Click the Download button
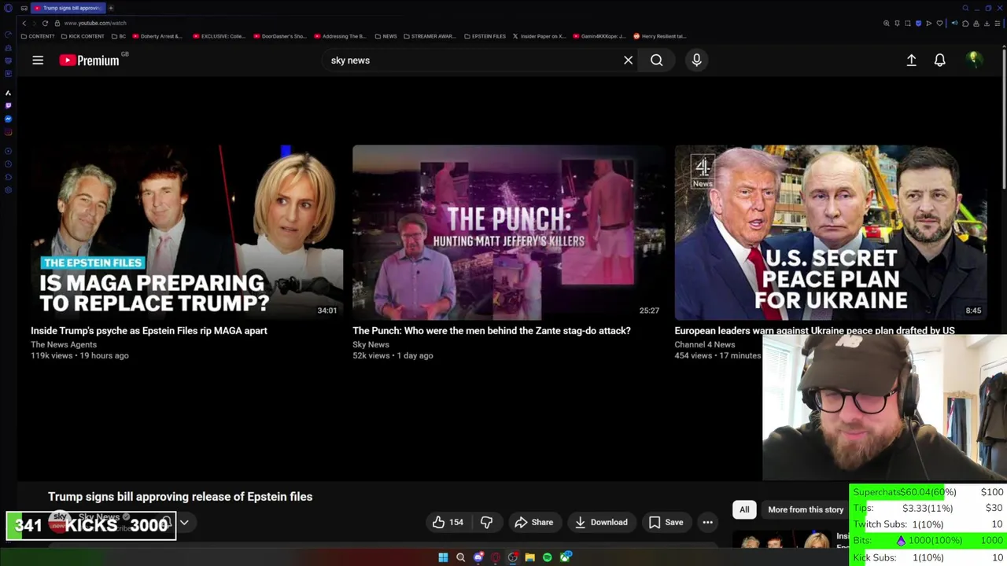The height and width of the screenshot is (566, 1007). [x=601, y=522]
